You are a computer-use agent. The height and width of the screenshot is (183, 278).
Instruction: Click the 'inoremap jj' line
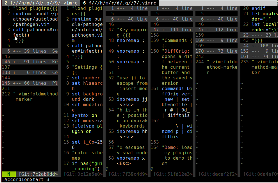132,99
